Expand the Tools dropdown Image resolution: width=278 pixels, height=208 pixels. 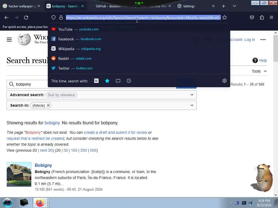click(x=259, y=71)
